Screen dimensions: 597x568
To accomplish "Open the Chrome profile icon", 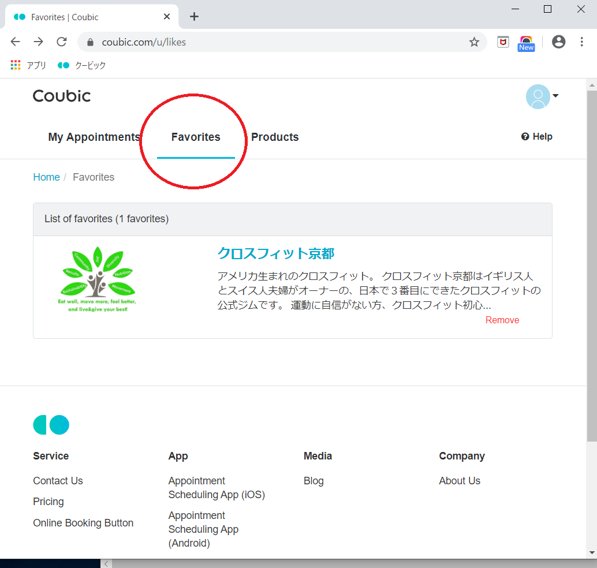I will (558, 42).
